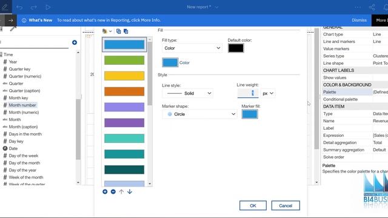
Task: Open the Marker shape Circle dropdown
Action: tap(199, 114)
